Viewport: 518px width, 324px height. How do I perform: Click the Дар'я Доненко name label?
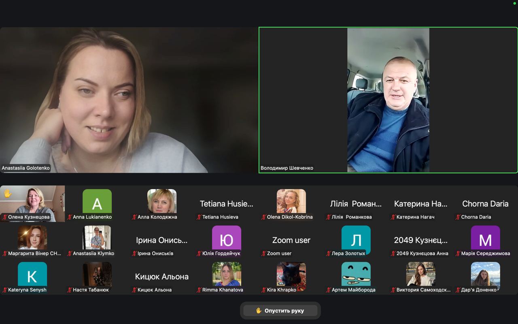pyautogui.click(x=478, y=290)
